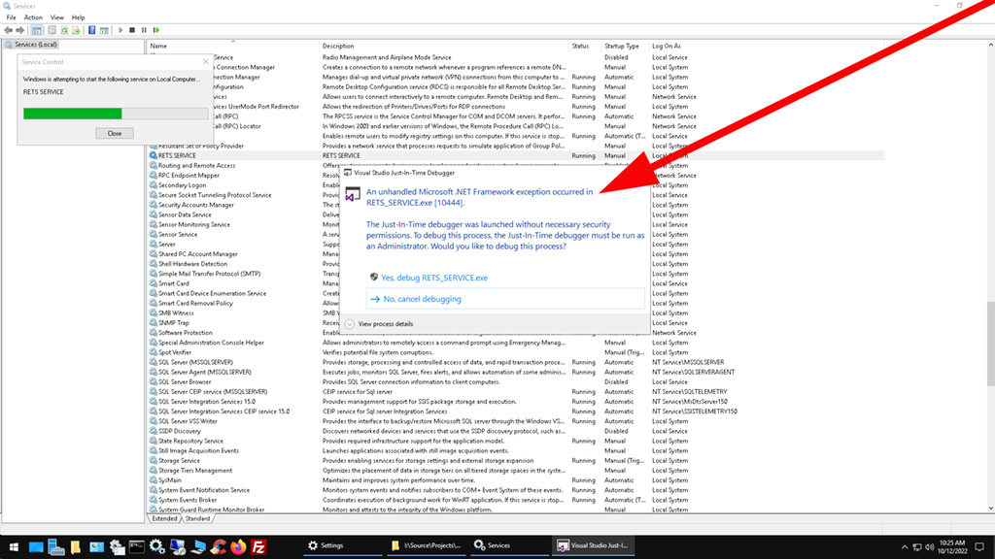Click Close in Service Control dialog
The width and height of the screenshot is (995, 559).
(114, 133)
